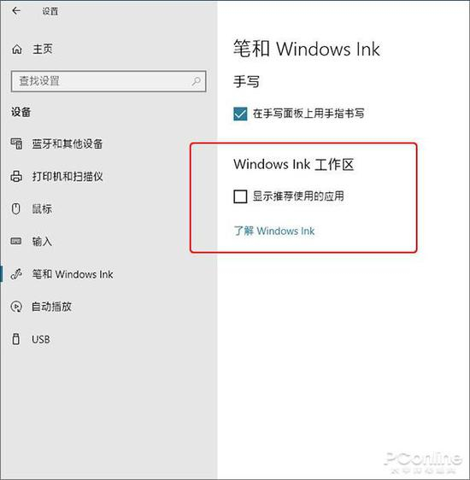The width and height of the screenshot is (470, 480).
Task: Click the autoplay icon
Action: (x=16, y=307)
